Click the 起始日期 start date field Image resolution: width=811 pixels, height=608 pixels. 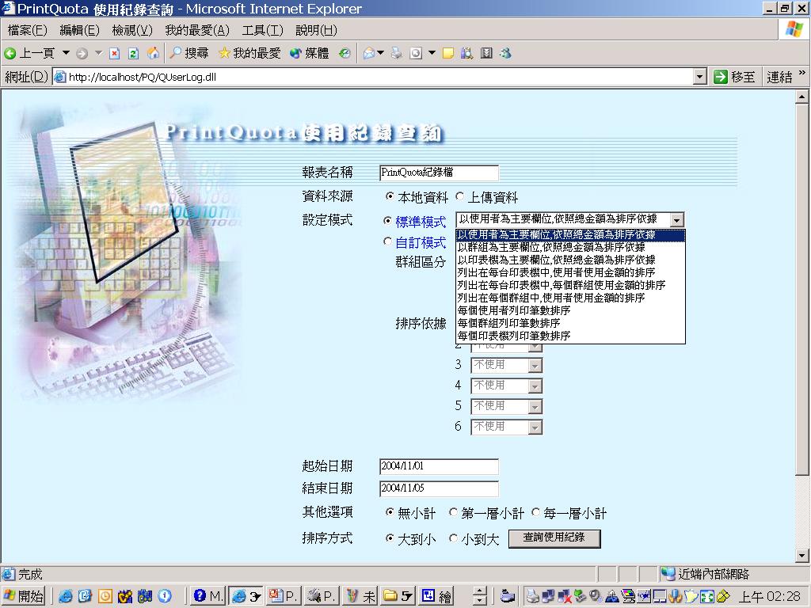439,466
